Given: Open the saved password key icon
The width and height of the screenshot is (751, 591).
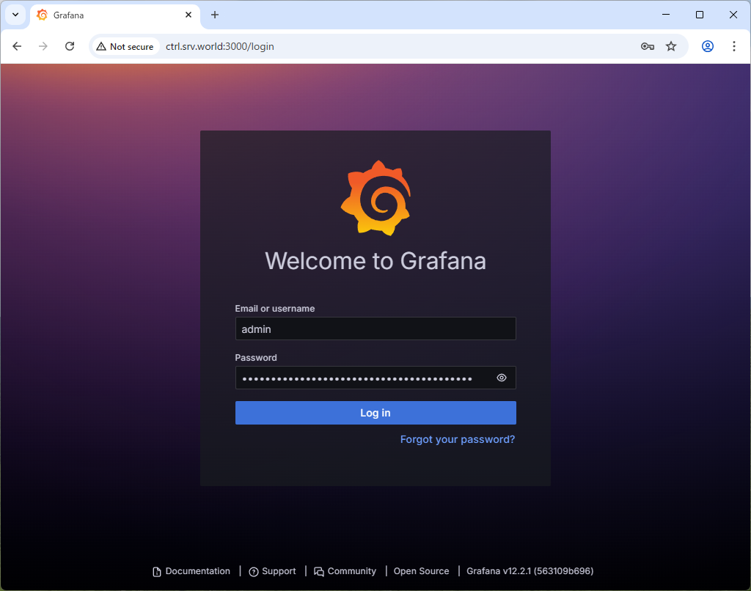Looking at the screenshot, I should (x=647, y=46).
